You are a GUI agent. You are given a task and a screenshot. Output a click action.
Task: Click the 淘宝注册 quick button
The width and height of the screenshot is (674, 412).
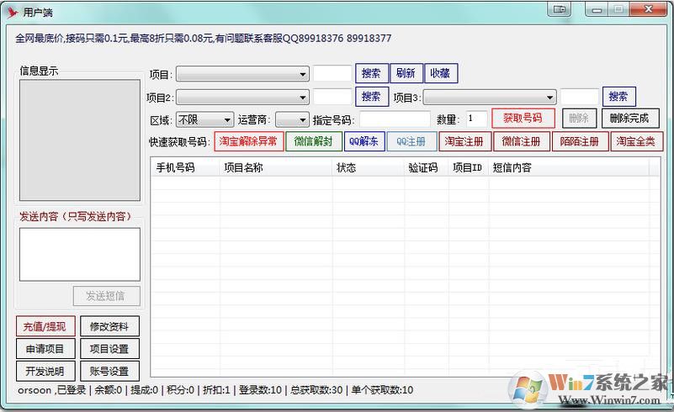[464, 141]
